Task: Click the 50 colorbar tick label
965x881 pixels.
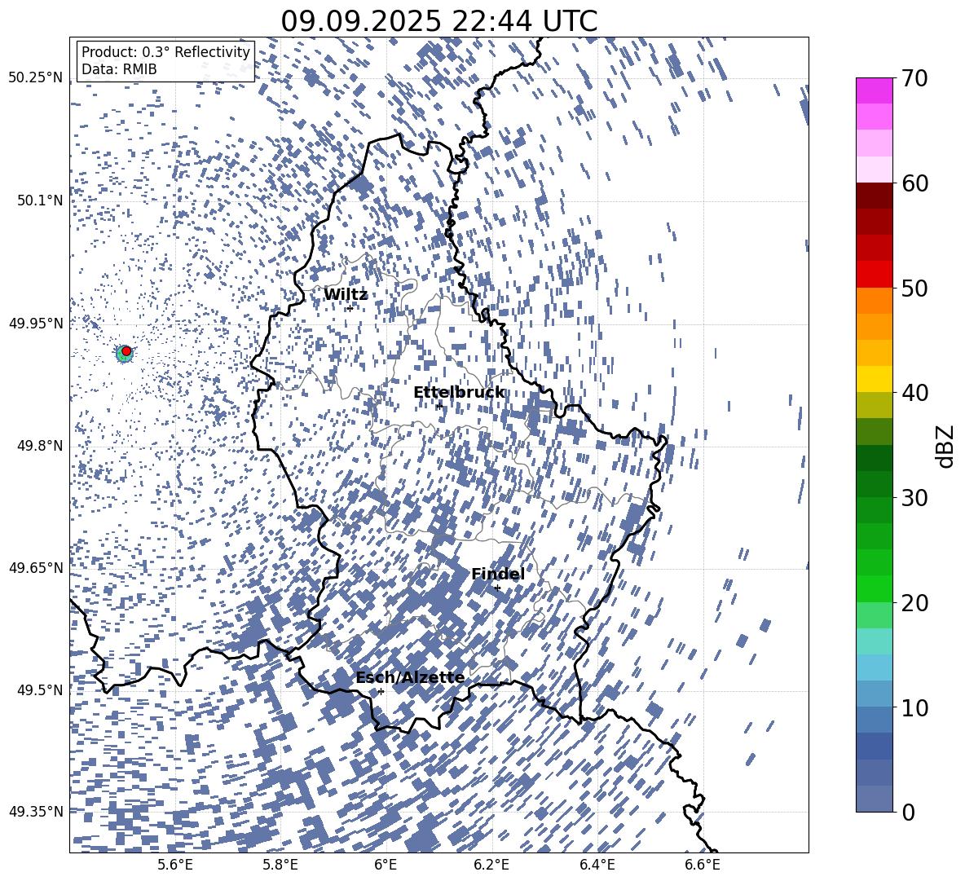Action: pyautogui.click(x=915, y=288)
